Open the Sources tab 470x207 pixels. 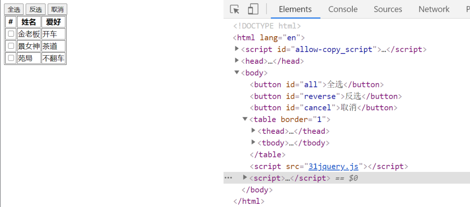click(x=388, y=9)
